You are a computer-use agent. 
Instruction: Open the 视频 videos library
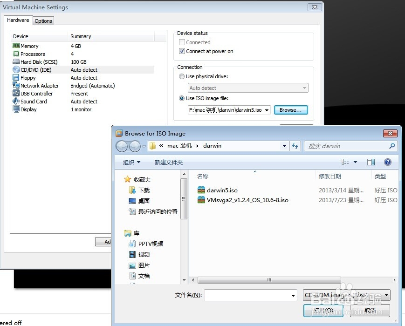point(139,254)
